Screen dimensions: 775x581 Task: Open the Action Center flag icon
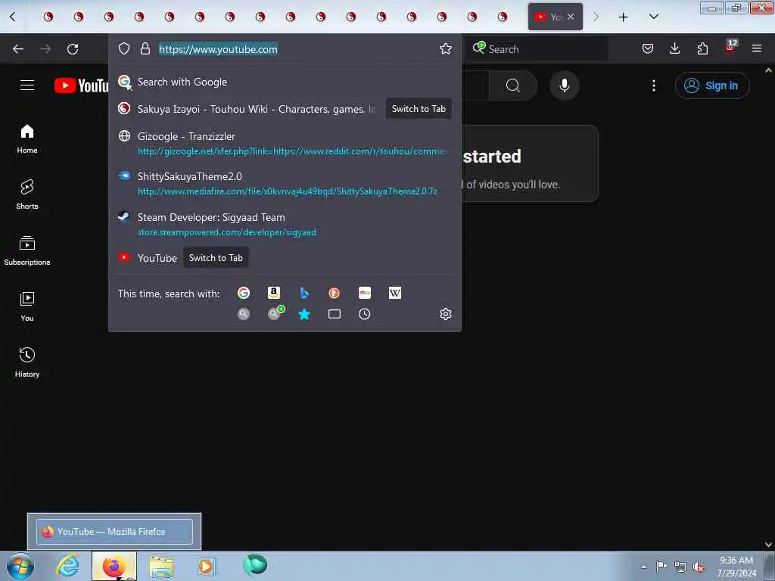click(x=661, y=566)
